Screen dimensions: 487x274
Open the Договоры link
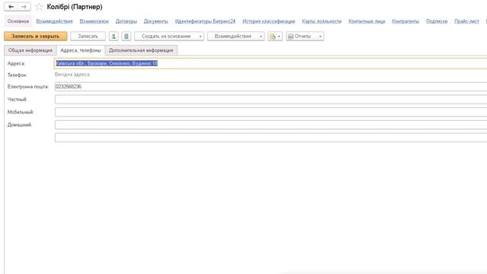pos(126,21)
